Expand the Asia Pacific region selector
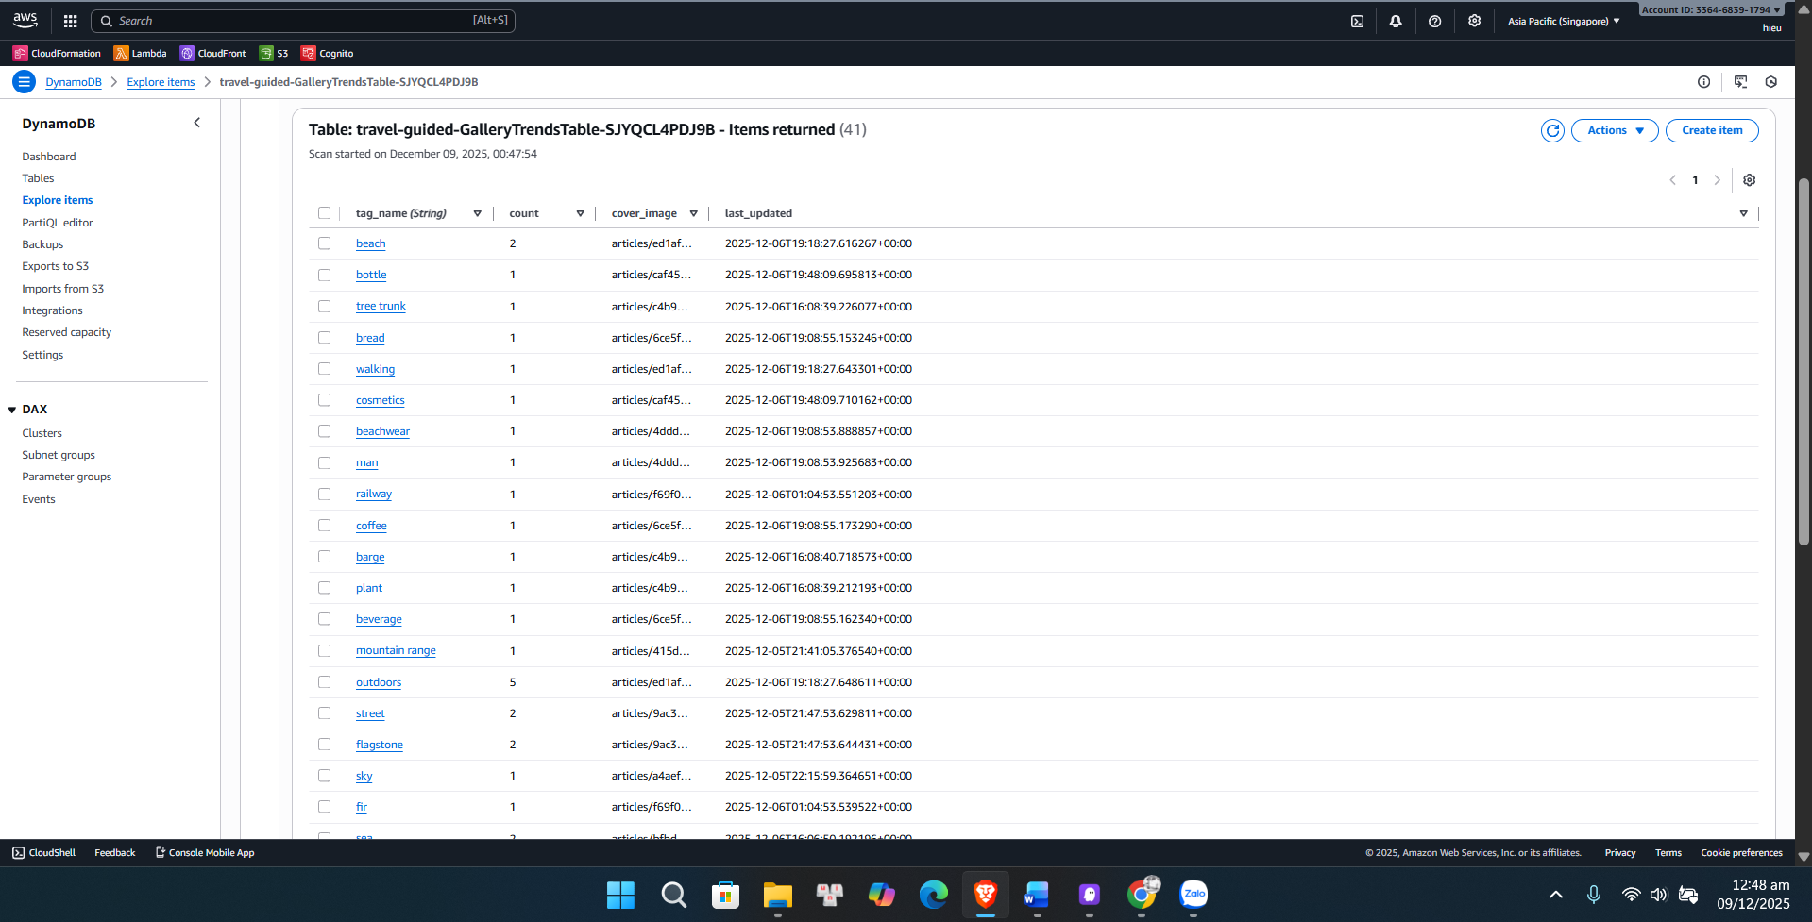Screen dimensions: 1812x922 point(1563,21)
